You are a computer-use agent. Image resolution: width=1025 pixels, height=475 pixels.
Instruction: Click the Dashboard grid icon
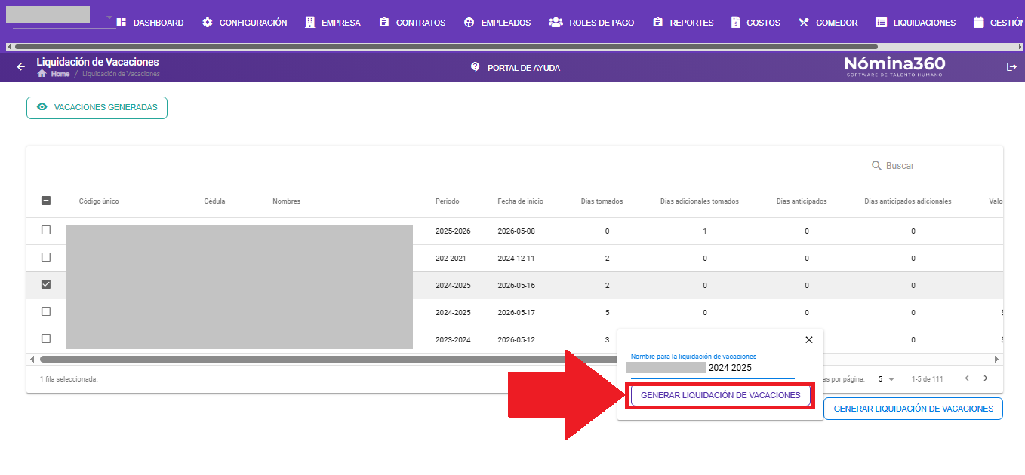pyautogui.click(x=122, y=23)
